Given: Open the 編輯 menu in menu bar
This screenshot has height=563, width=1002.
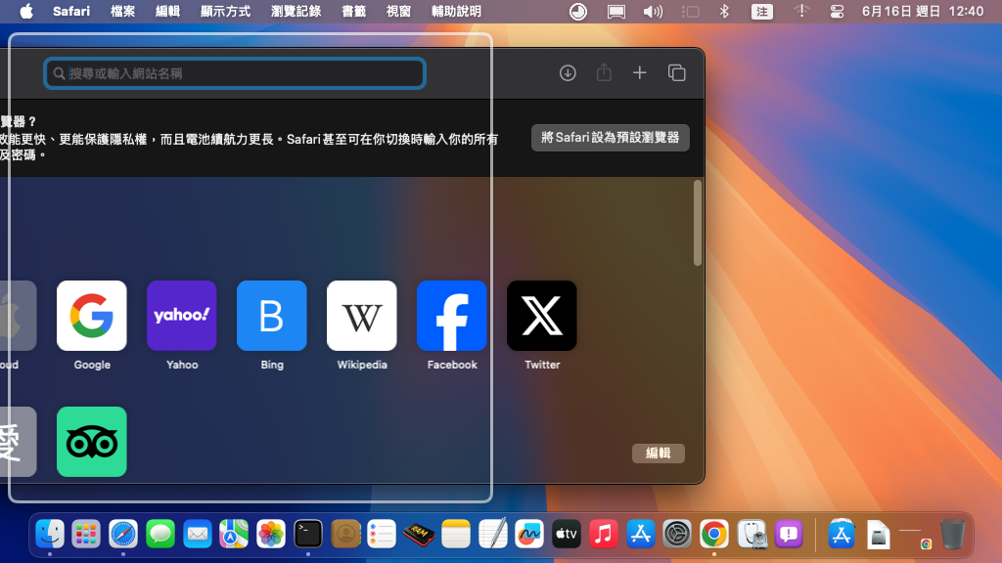Looking at the screenshot, I should coord(167,12).
